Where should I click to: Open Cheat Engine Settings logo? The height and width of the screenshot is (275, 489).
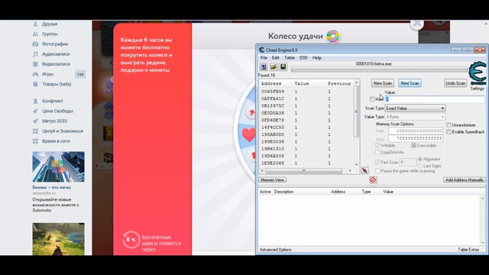[478, 74]
